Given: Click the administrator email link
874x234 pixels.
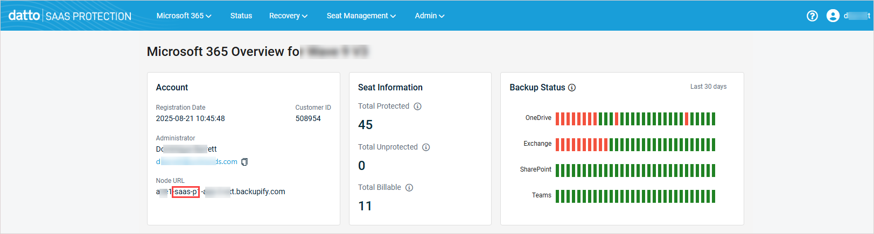Looking at the screenshot, I should [197, 162].
